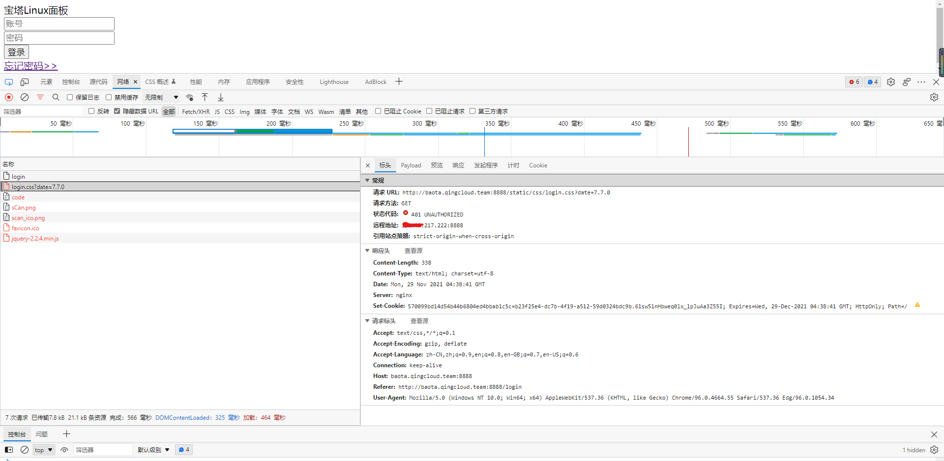Image resolution: width=944 pixels, height=461 pixels.
Task: Select the 全部 filter
Action: 169,111
